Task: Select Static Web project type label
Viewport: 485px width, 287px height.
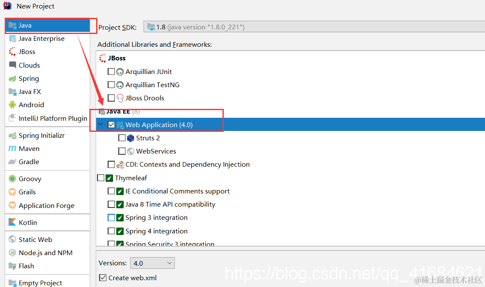Action: point(35,240)
